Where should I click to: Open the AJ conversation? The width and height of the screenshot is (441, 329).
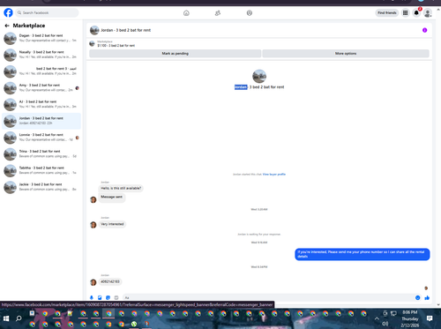(41, 104)
